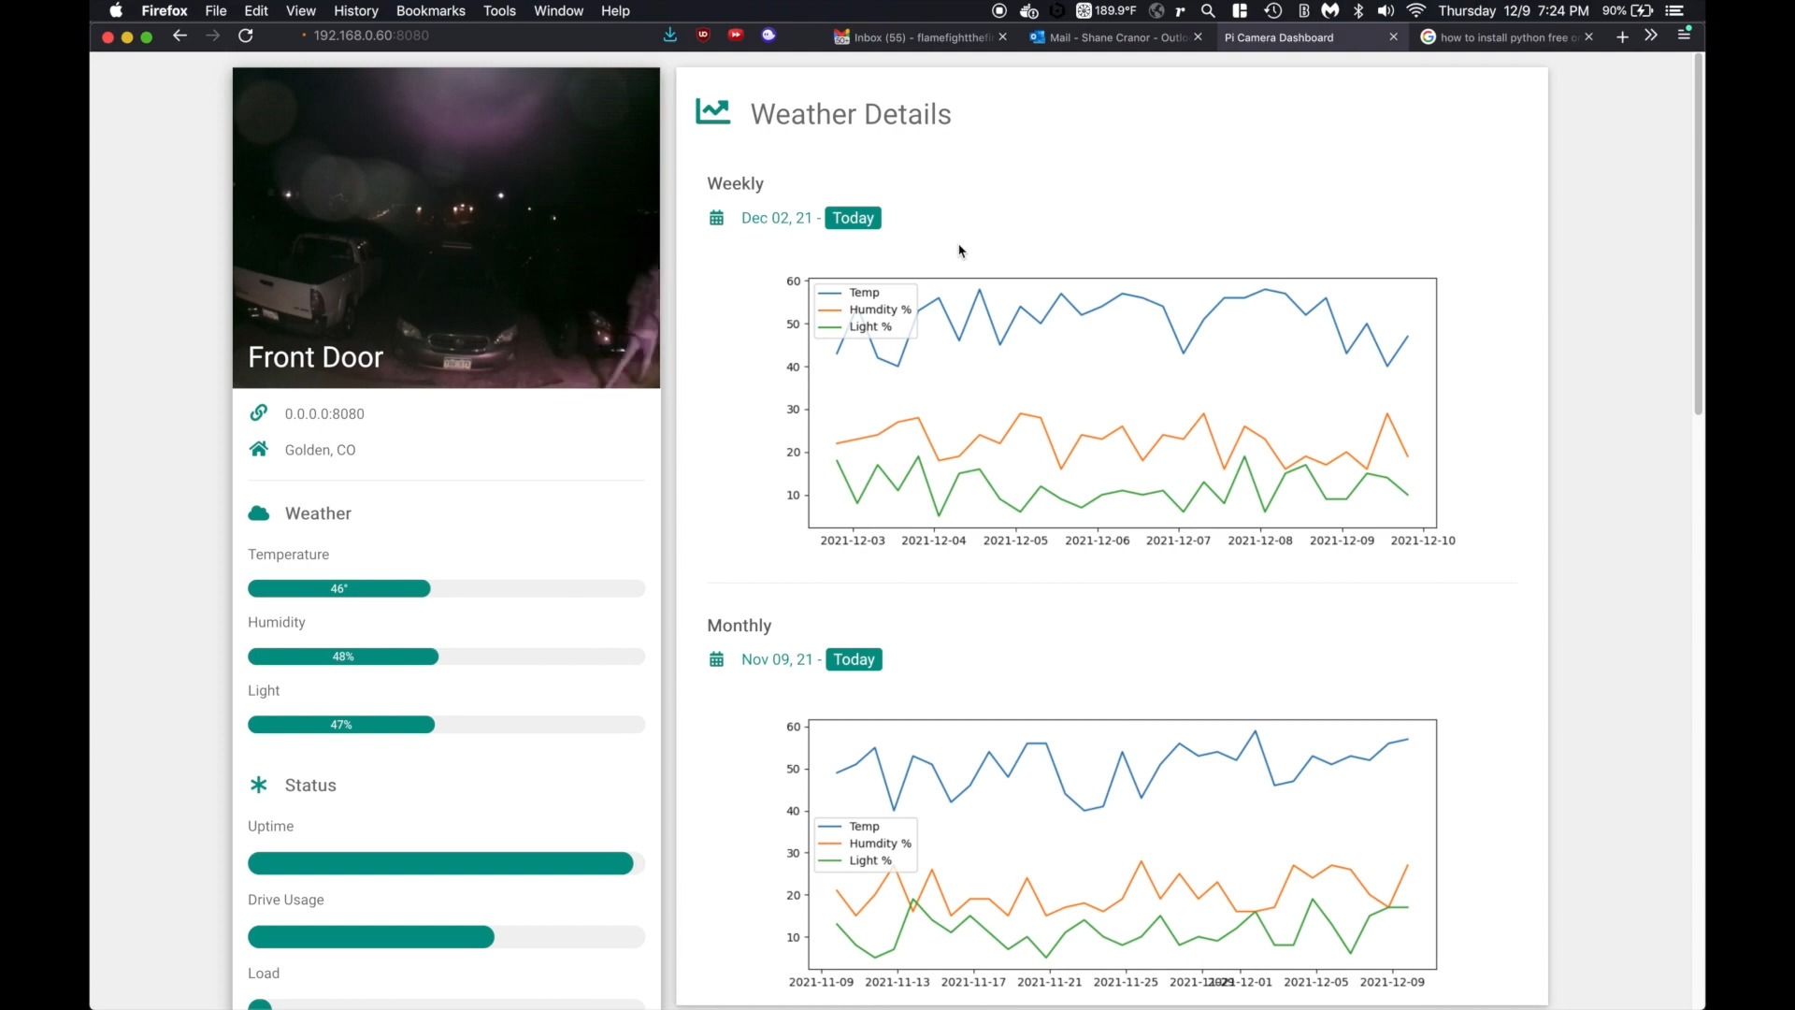Open Firefox downloads arrow icon

(670, 36)
